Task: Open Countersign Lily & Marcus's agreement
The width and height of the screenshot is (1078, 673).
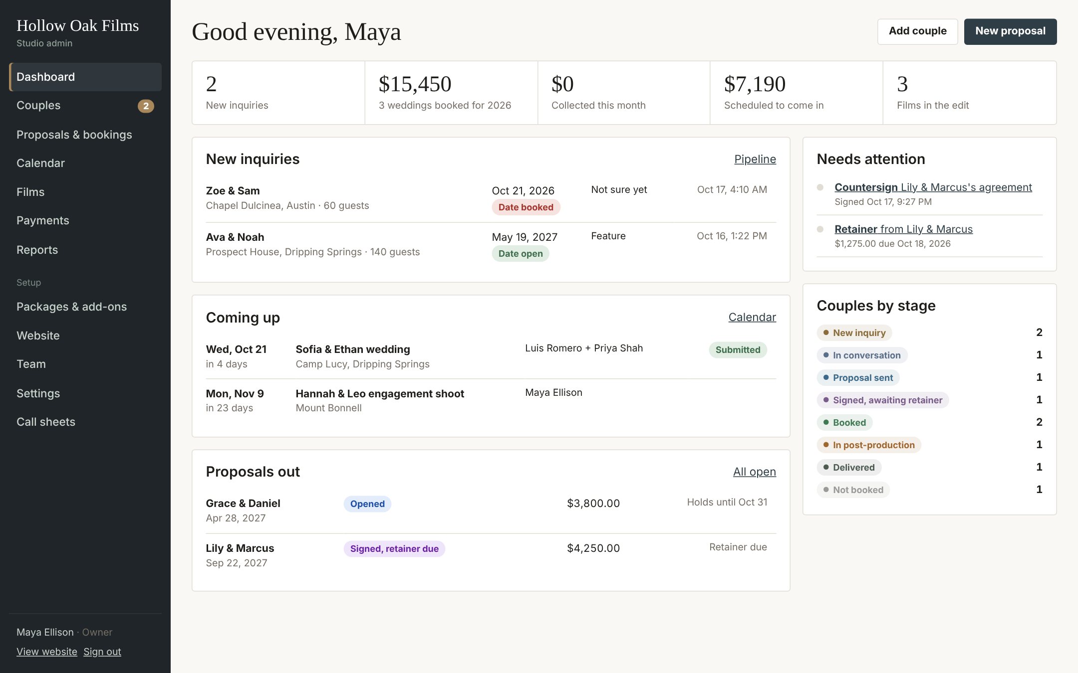Action: (933, 187)
